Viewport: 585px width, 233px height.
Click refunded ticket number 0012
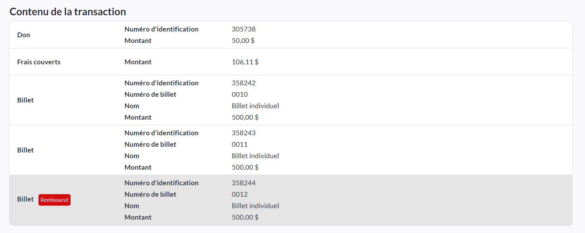click(239, 194)
